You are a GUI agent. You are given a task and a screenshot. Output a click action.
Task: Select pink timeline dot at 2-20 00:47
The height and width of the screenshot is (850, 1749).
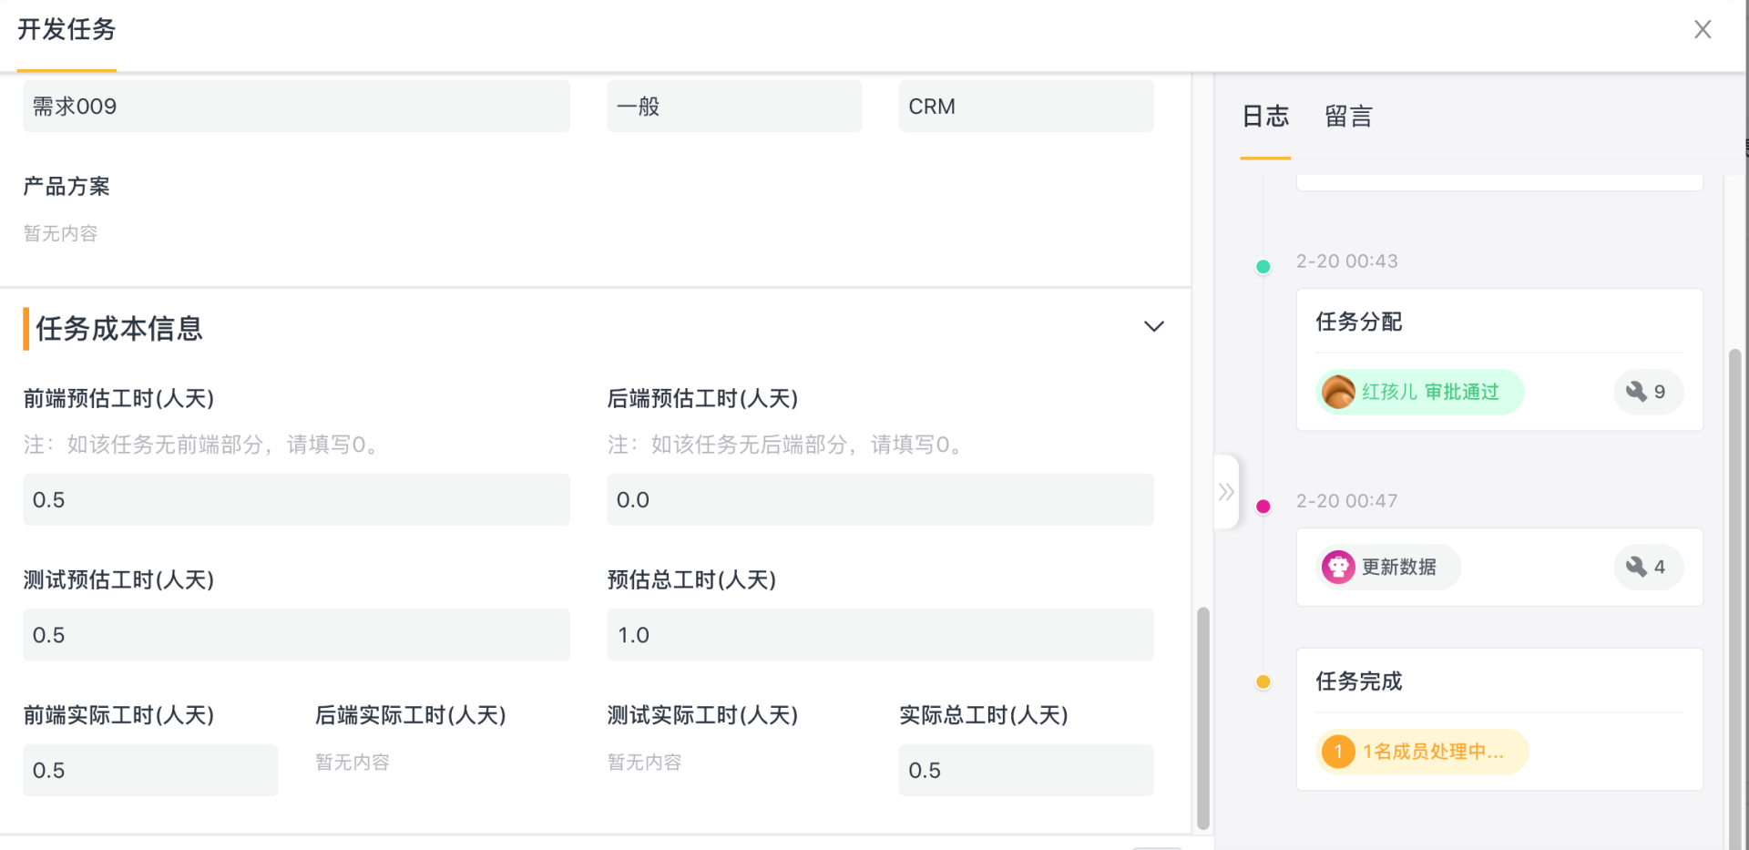[x=1263, y=507]
